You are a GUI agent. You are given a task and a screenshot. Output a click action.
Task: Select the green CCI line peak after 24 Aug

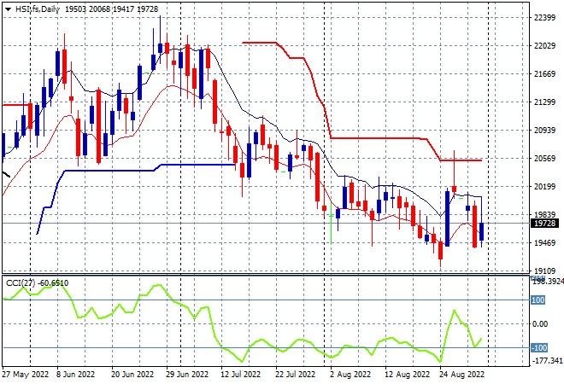click(455, 311)
